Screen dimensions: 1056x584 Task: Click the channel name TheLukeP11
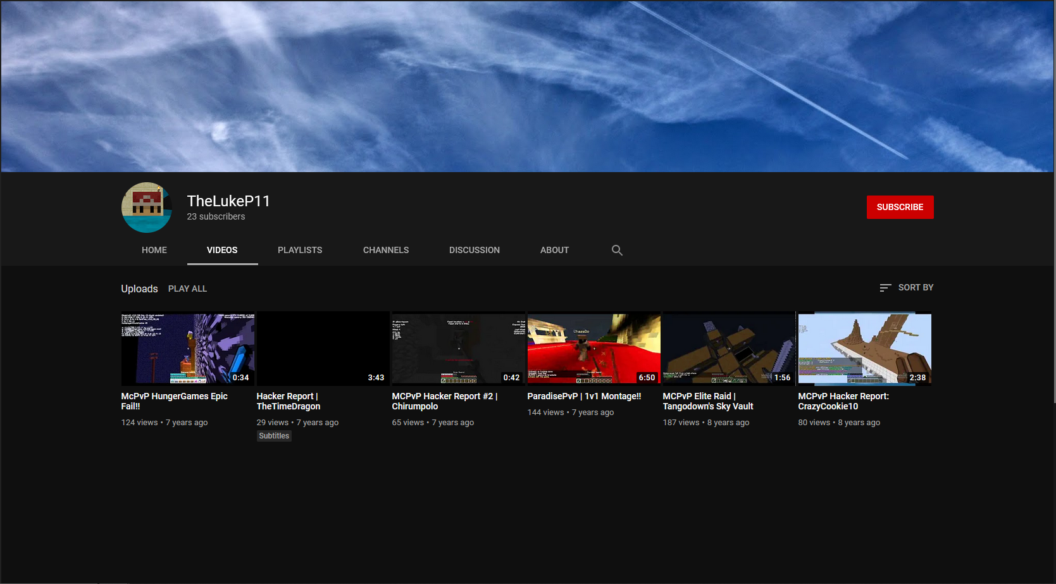pyautogui.click(x=228, y=201)
